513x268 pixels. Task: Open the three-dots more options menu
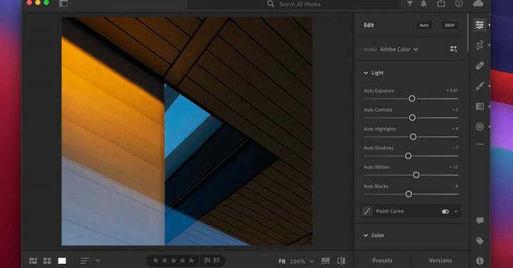480,144
